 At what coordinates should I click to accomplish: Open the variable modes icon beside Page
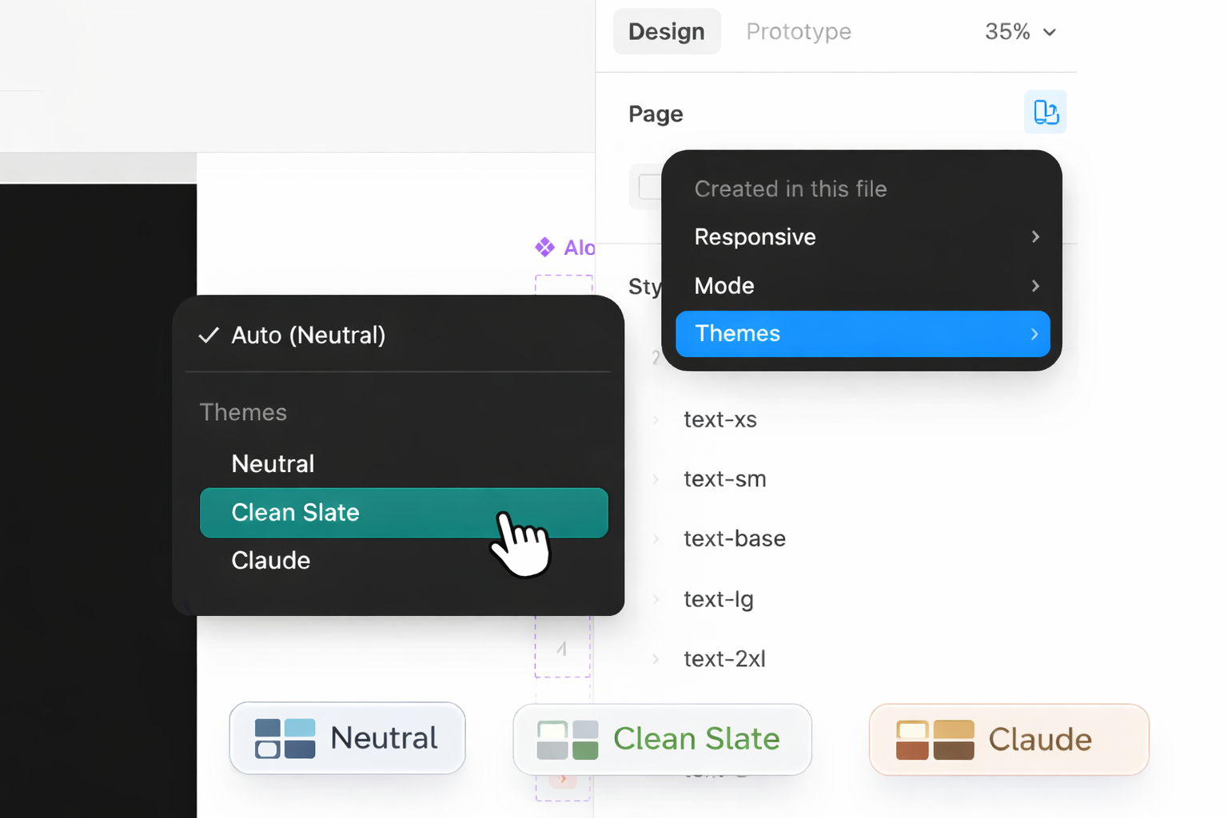[x=1045, y=112]
